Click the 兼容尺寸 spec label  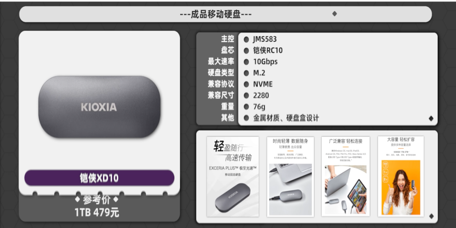(x=221, y=95)
